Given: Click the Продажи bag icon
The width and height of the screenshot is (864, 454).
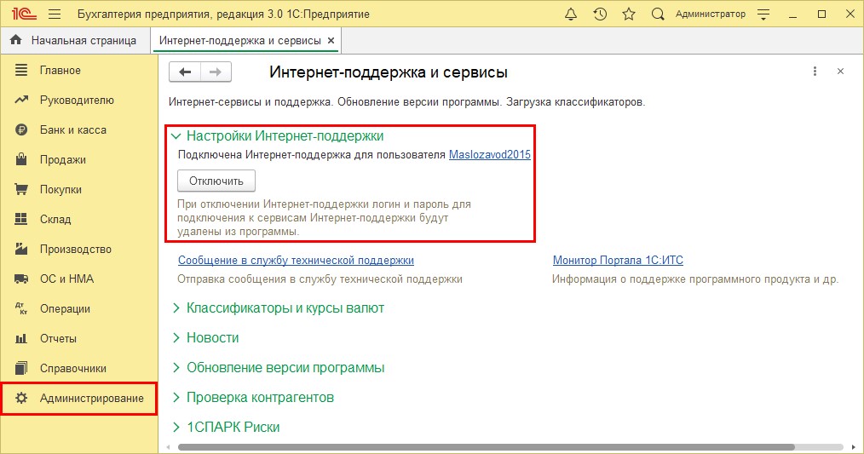Looking at the screenshot, I should tap(21, 159).
